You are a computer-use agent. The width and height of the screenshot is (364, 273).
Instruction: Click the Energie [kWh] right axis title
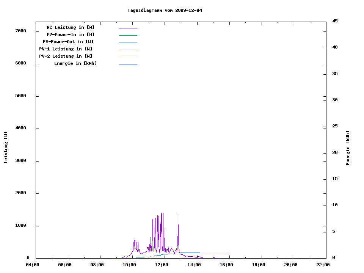point(348,148)
